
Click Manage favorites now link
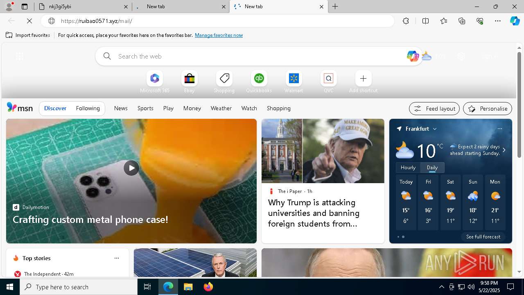pyautogui.click(x=219, y=35)
